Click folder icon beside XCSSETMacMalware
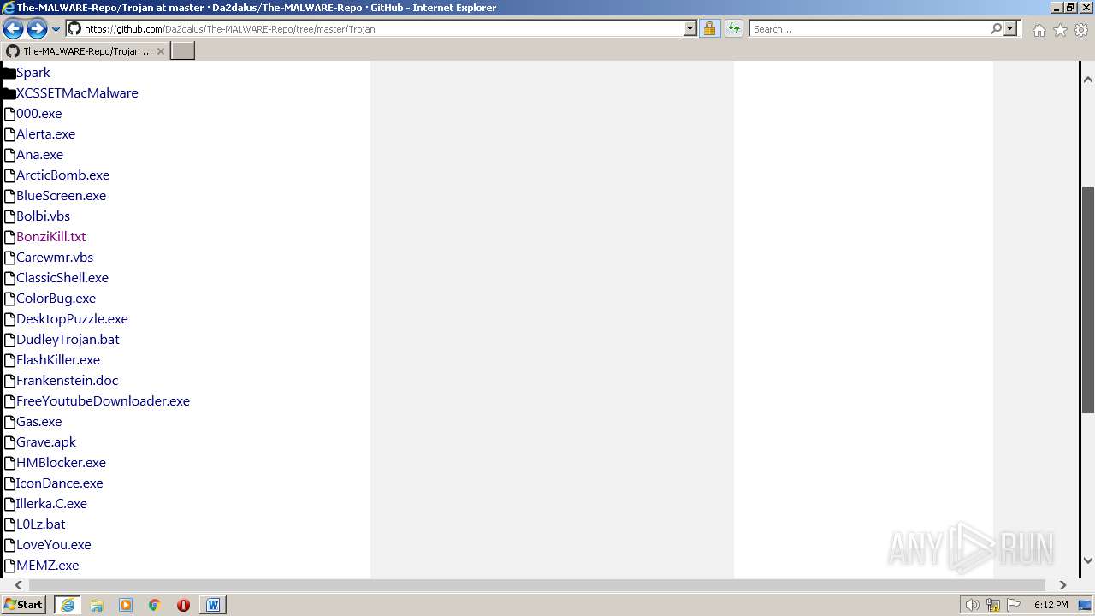 point(9,94)
